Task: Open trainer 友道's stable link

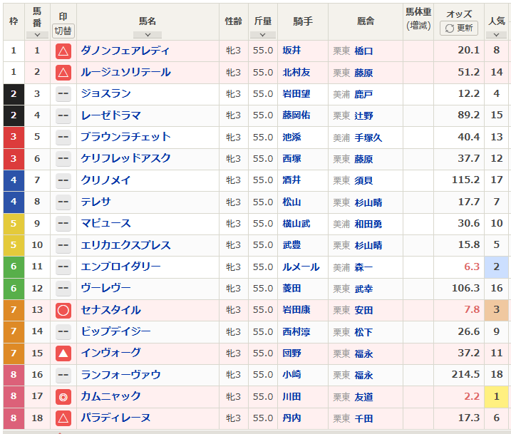Action: tap(363, 397)
